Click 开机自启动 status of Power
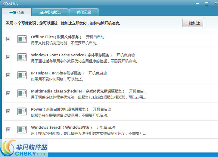 coord(102,109)
